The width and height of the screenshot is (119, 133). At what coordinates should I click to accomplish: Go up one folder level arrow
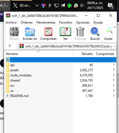point(10,46)
